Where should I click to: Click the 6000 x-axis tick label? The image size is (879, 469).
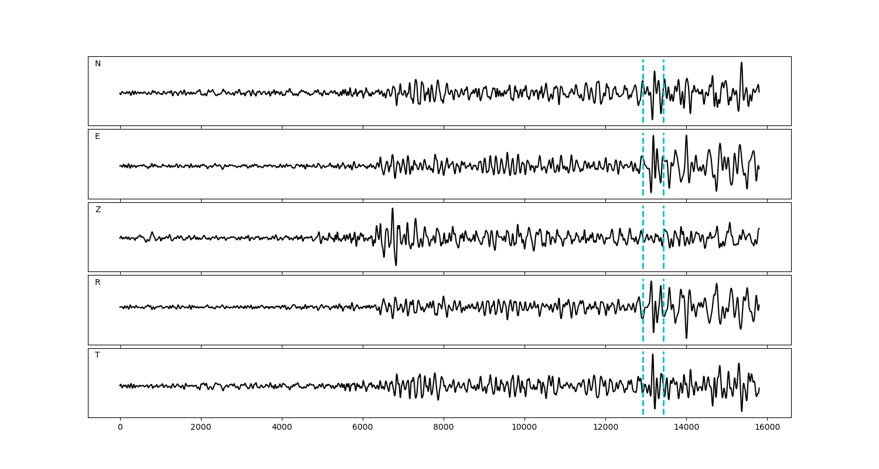click(363, 428)
